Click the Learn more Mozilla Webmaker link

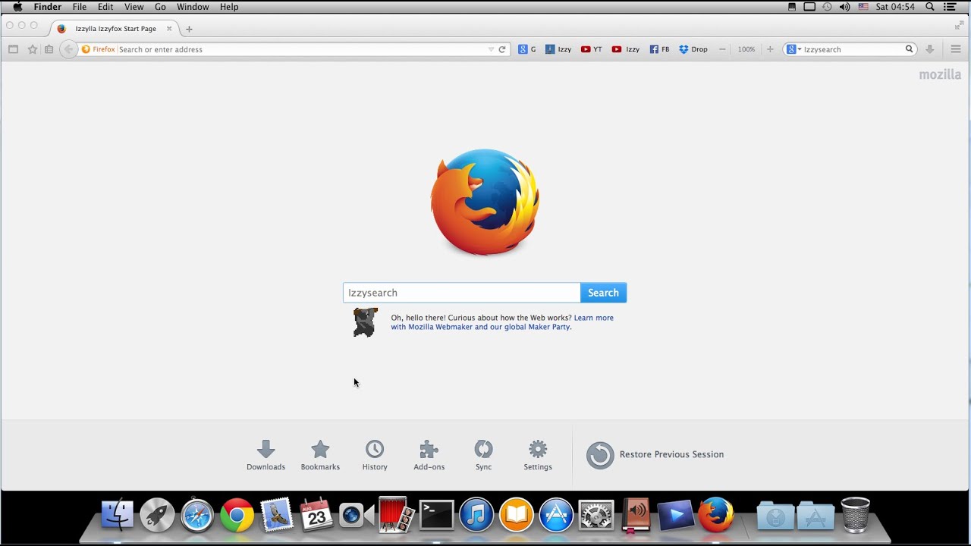pyautogui.click(x=502, y=322)
